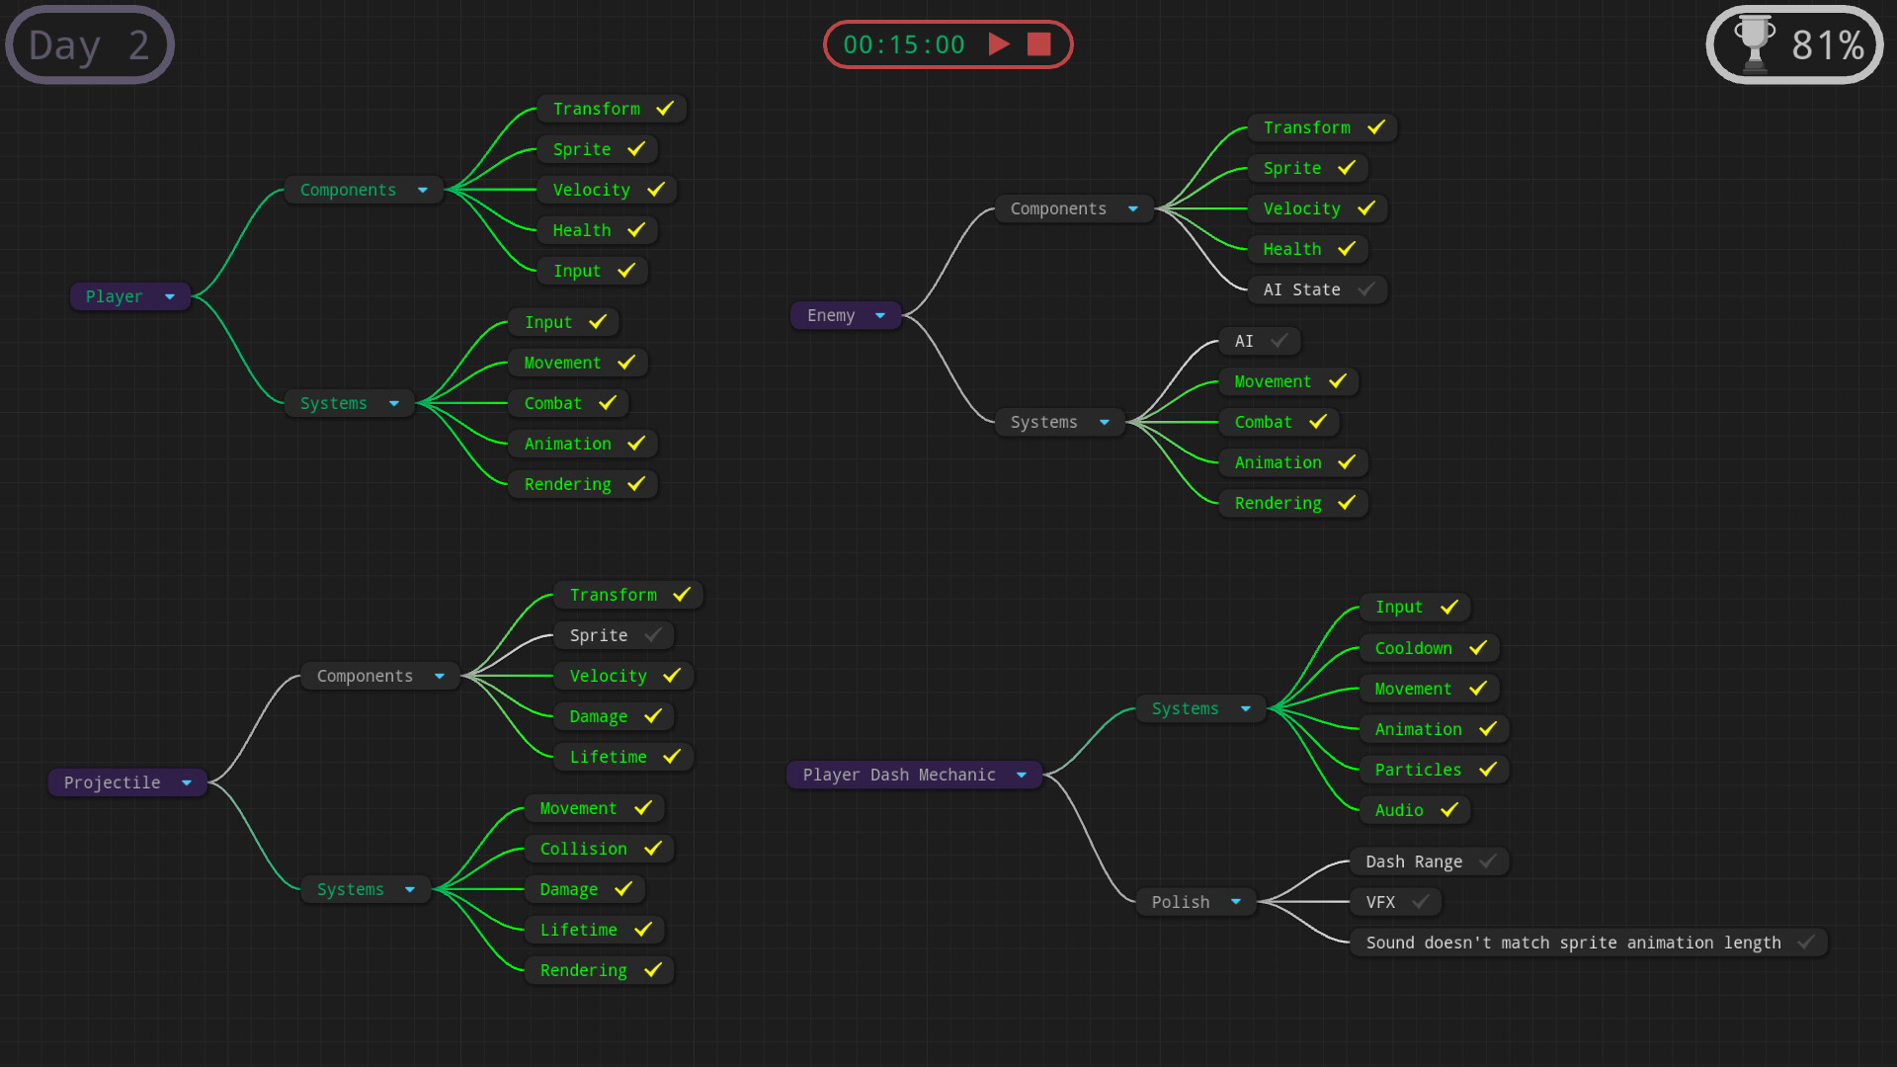This screenshot has height=1067, width=1897.
Task: Click Projectile Rendering label
Action: pyautogui.click(x=583, y=970)
